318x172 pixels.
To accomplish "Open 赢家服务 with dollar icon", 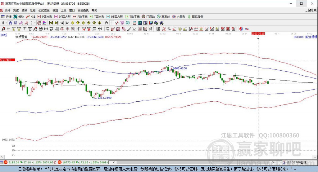I will click(195, 17).
